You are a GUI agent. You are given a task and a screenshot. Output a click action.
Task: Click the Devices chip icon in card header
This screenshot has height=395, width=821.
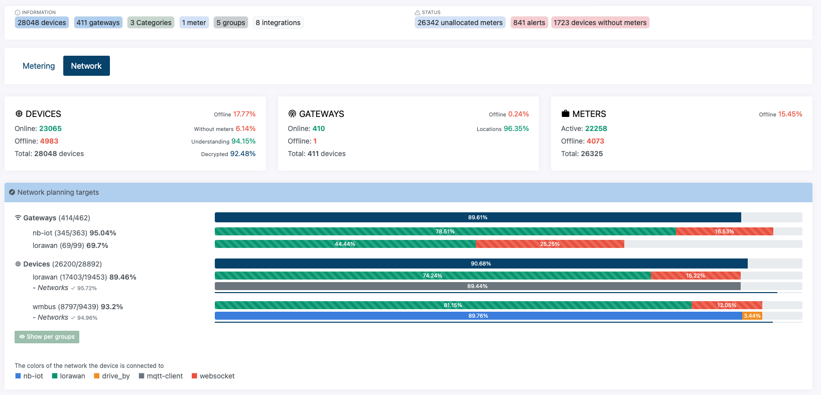pyautogui.click(x=19, y=114)
